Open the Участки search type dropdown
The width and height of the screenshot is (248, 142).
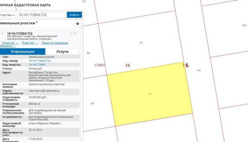[x=7, y=15]
